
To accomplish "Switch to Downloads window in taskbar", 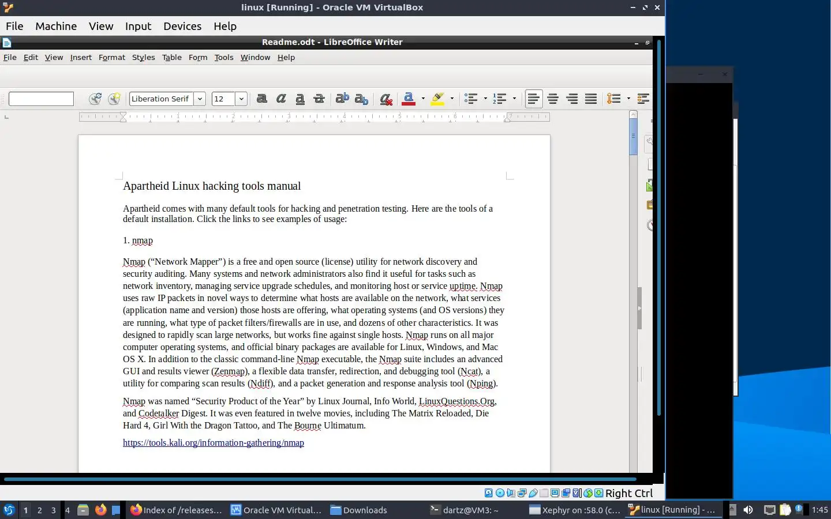I will pos(358,510).
